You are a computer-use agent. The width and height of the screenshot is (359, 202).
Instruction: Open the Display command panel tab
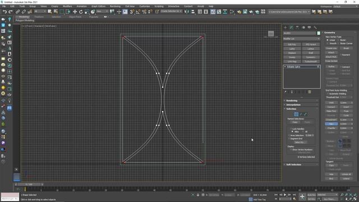click(309, 27)
